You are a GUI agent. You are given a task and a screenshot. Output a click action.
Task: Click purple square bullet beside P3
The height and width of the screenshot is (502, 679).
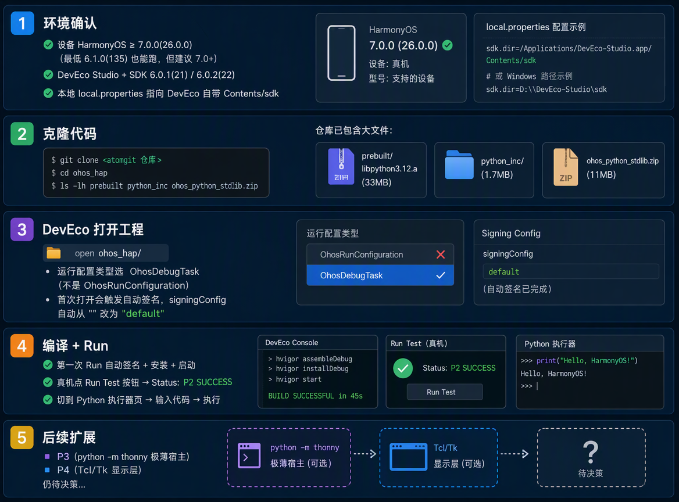tap(47, 457)
